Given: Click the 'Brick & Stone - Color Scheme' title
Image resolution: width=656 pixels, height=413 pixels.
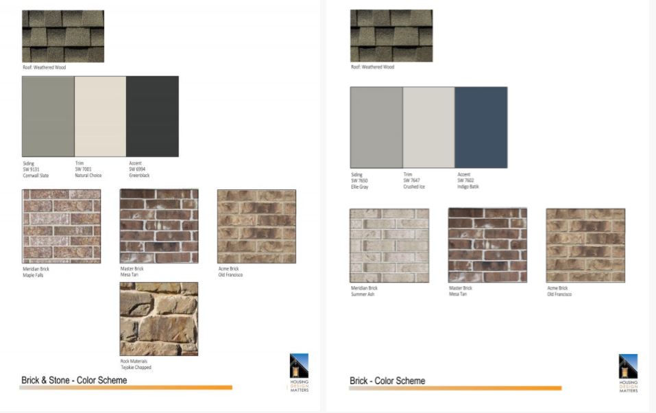Looking at the screenshot, I should tap(74, 380).
